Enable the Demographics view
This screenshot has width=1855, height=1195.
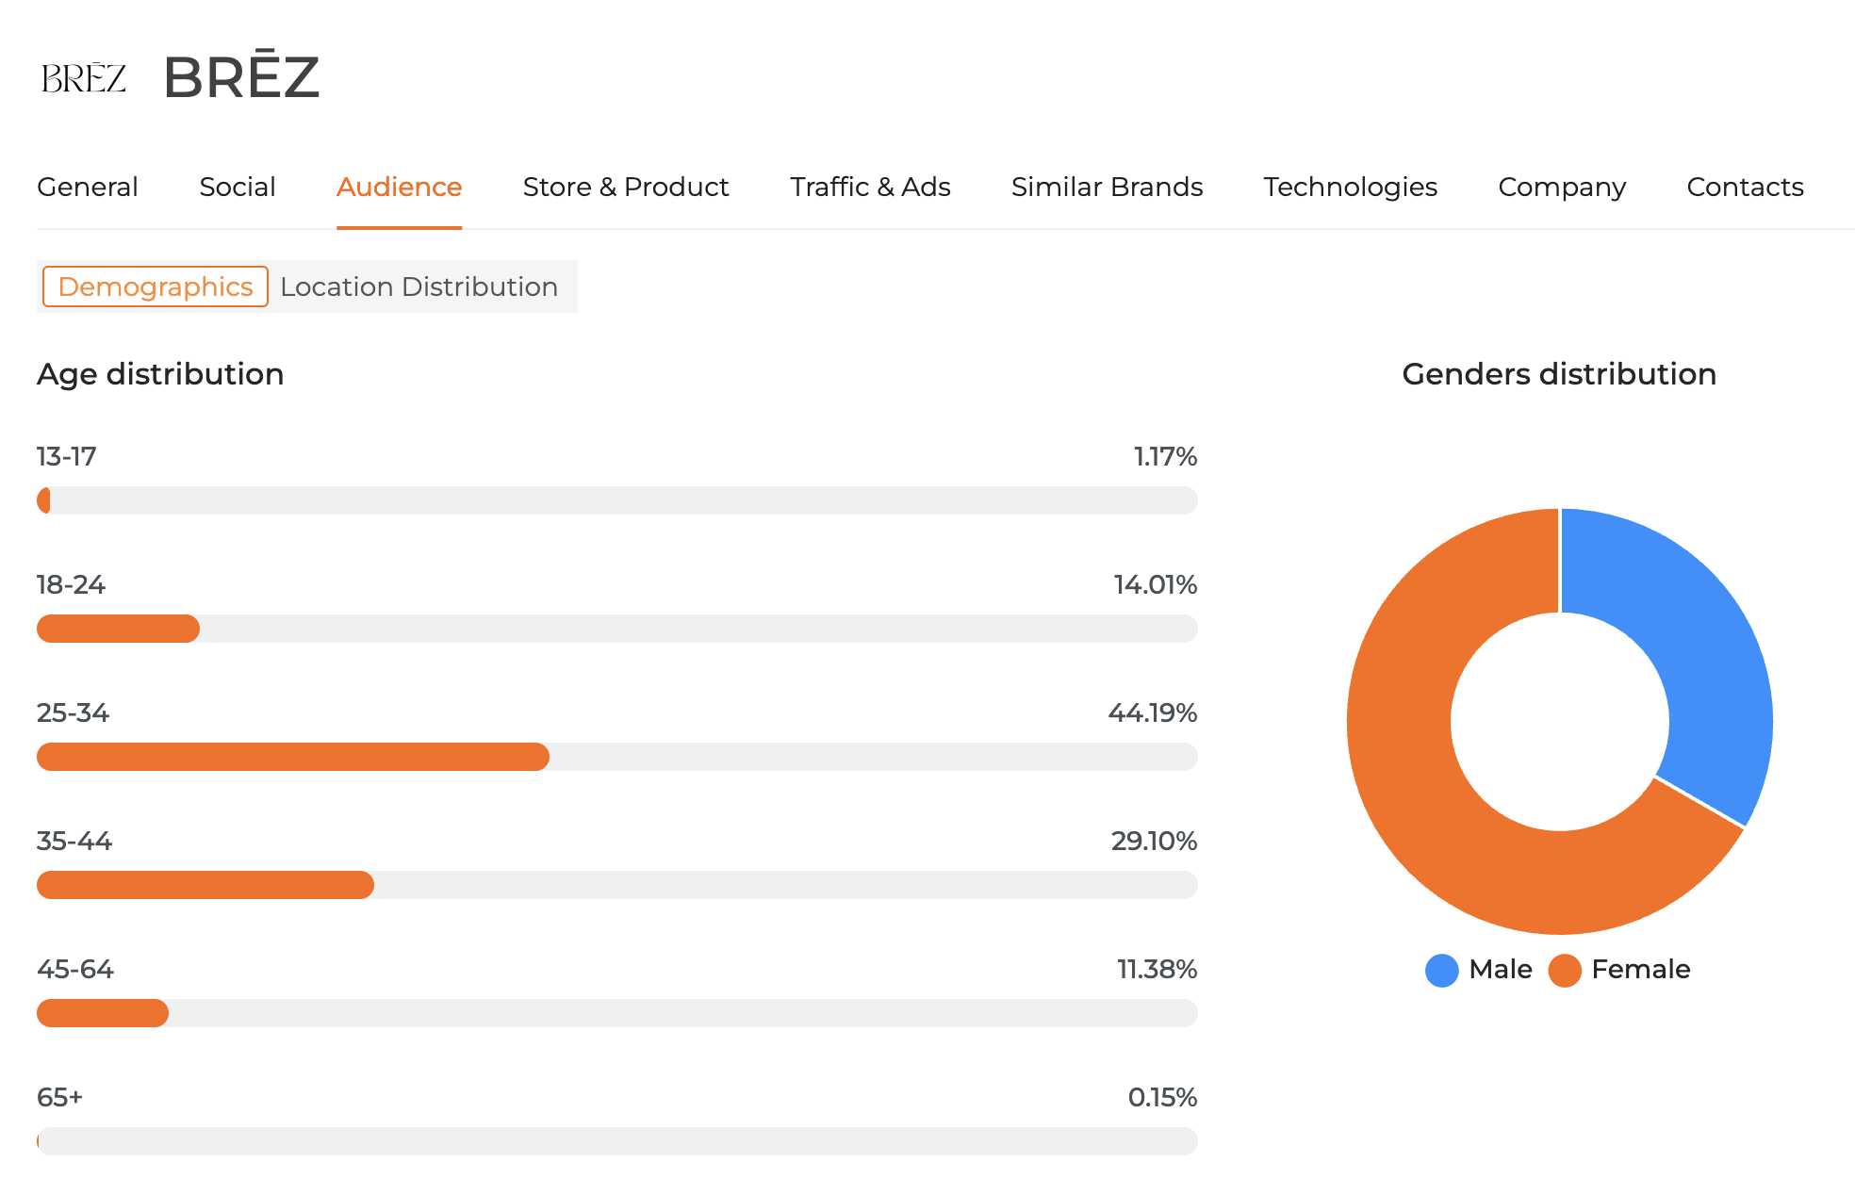(x=154, y=286)
